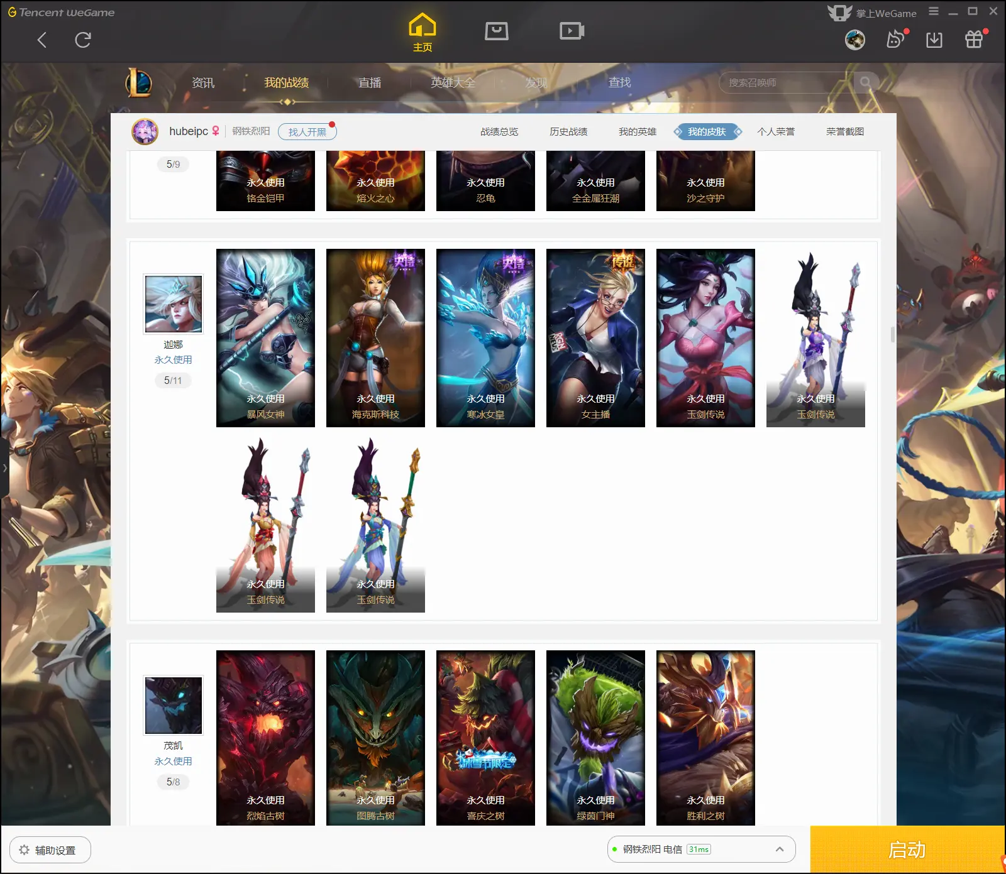
Task: Open the 主页 home icon
Action: click(x=422, y=33)
